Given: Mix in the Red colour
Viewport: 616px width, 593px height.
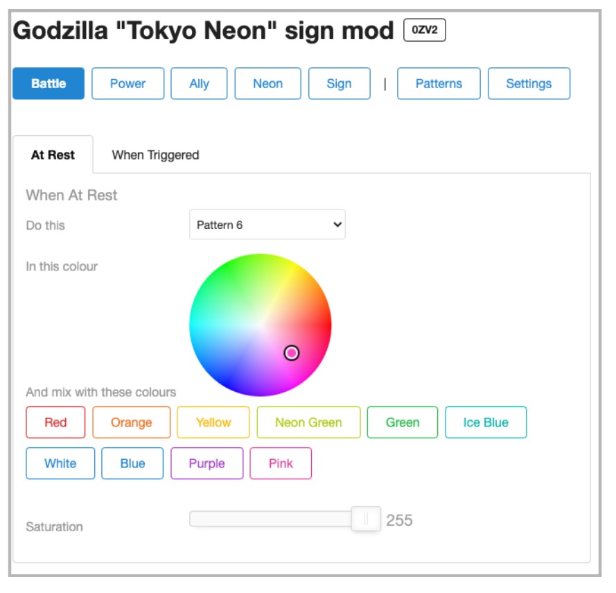Looking at the screenshot, I should (x=56, y=422).
